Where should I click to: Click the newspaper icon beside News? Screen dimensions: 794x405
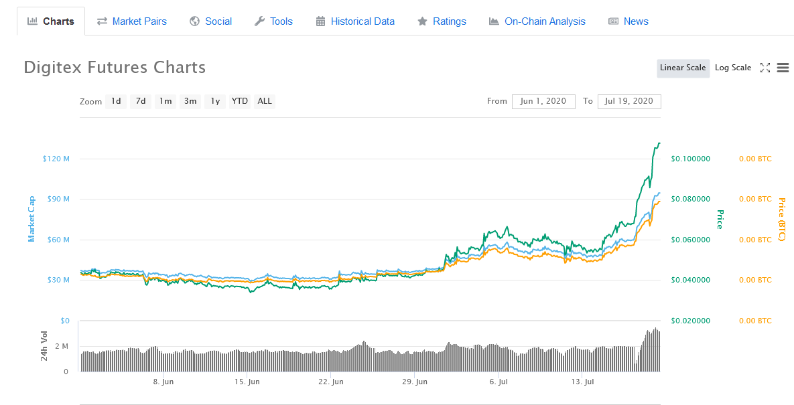(x=613, y=21)
